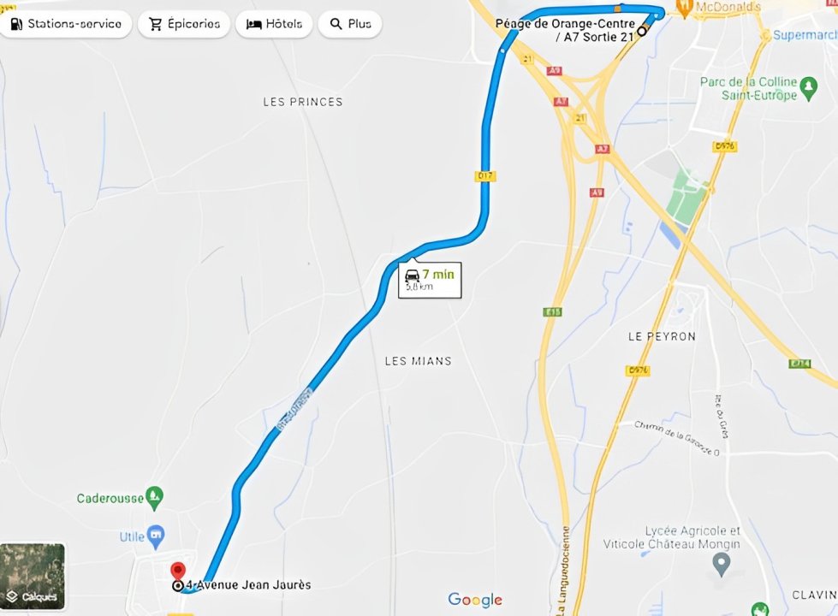Click the LES PRINCES locality label
838x616 pixels.
point(302,102)
